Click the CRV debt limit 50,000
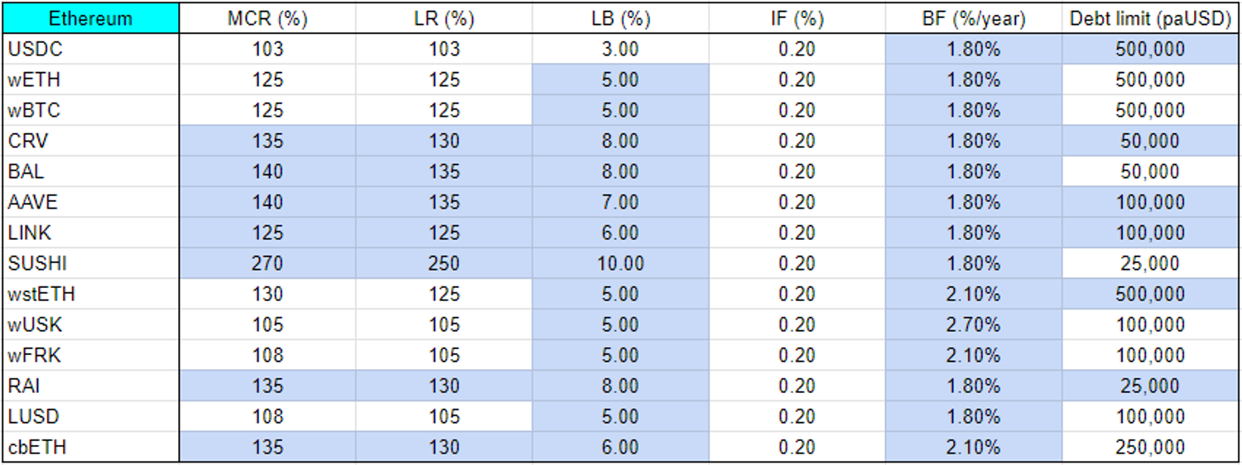The width and height of the screenshot is (1242, 465). [1151, 141]
